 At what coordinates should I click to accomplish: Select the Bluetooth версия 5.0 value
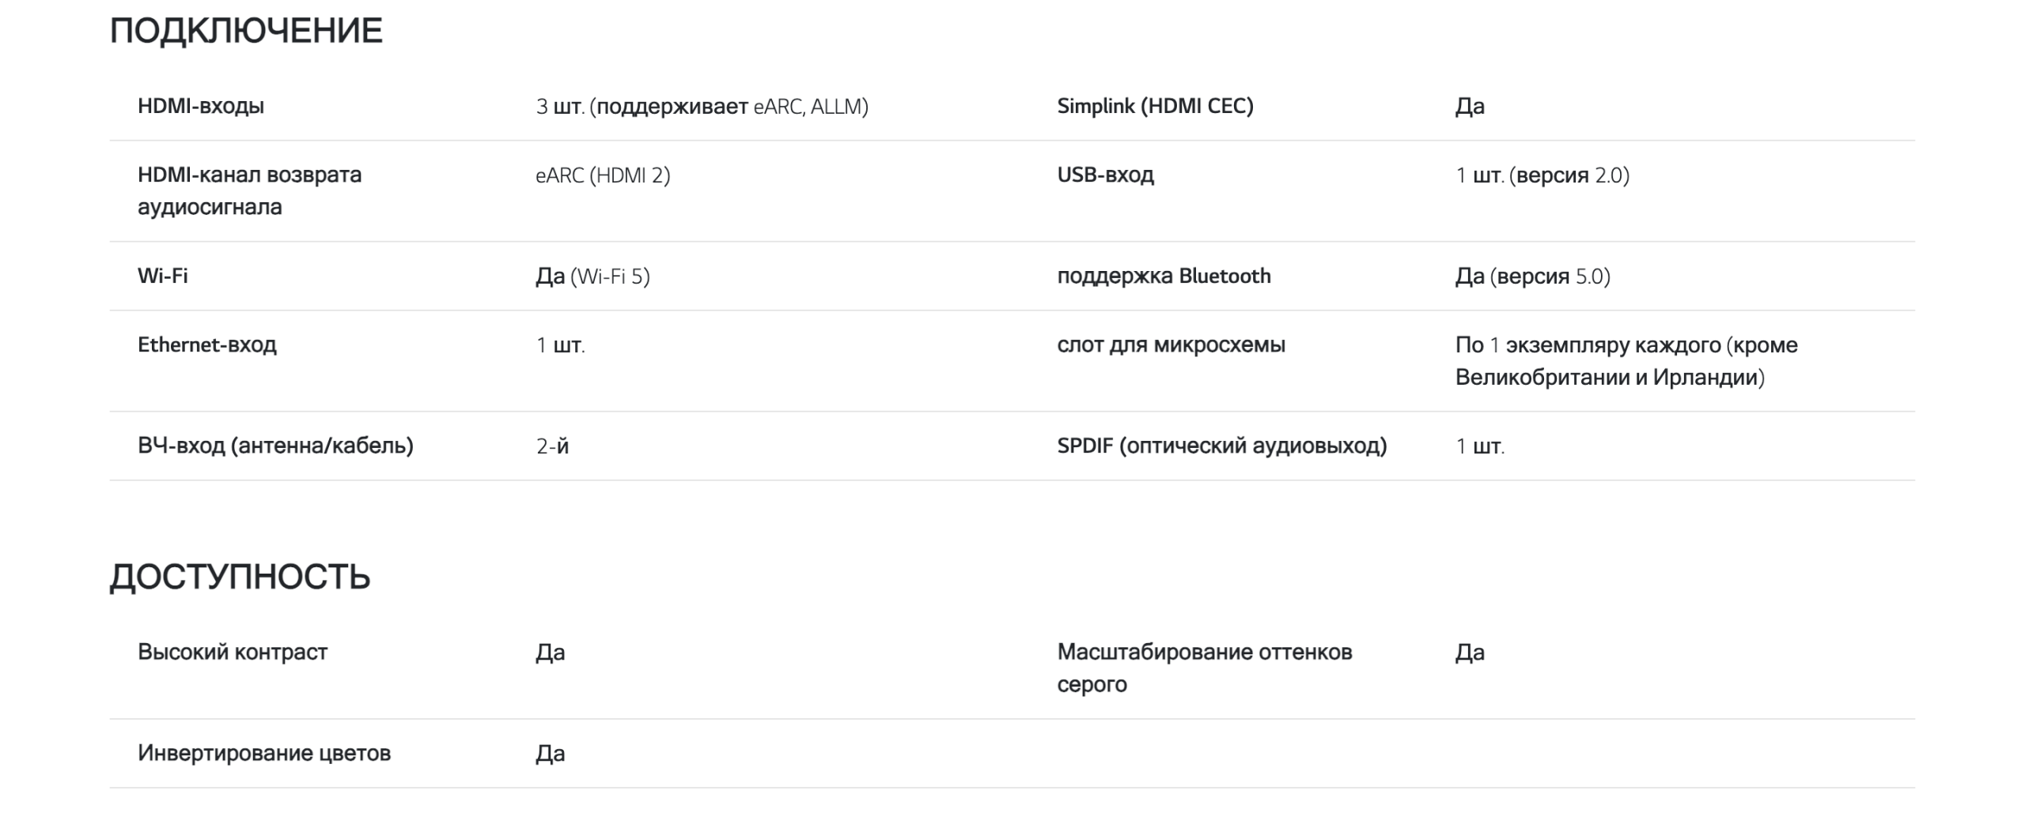[x=1532, y=277]
